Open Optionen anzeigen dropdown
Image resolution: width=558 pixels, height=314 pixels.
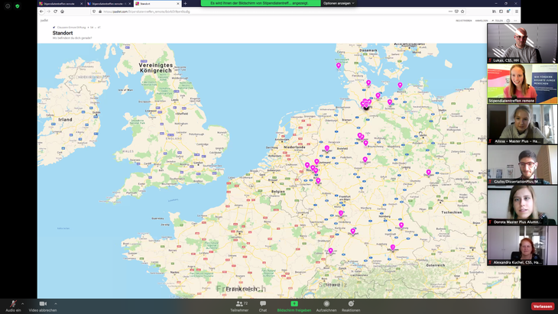coord(339,3)
